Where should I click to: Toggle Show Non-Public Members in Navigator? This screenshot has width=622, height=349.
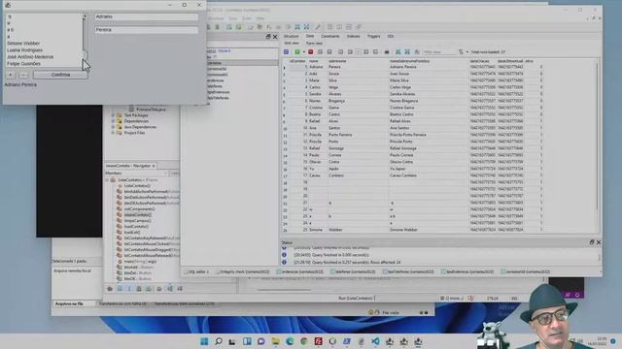tap(139, 289)
